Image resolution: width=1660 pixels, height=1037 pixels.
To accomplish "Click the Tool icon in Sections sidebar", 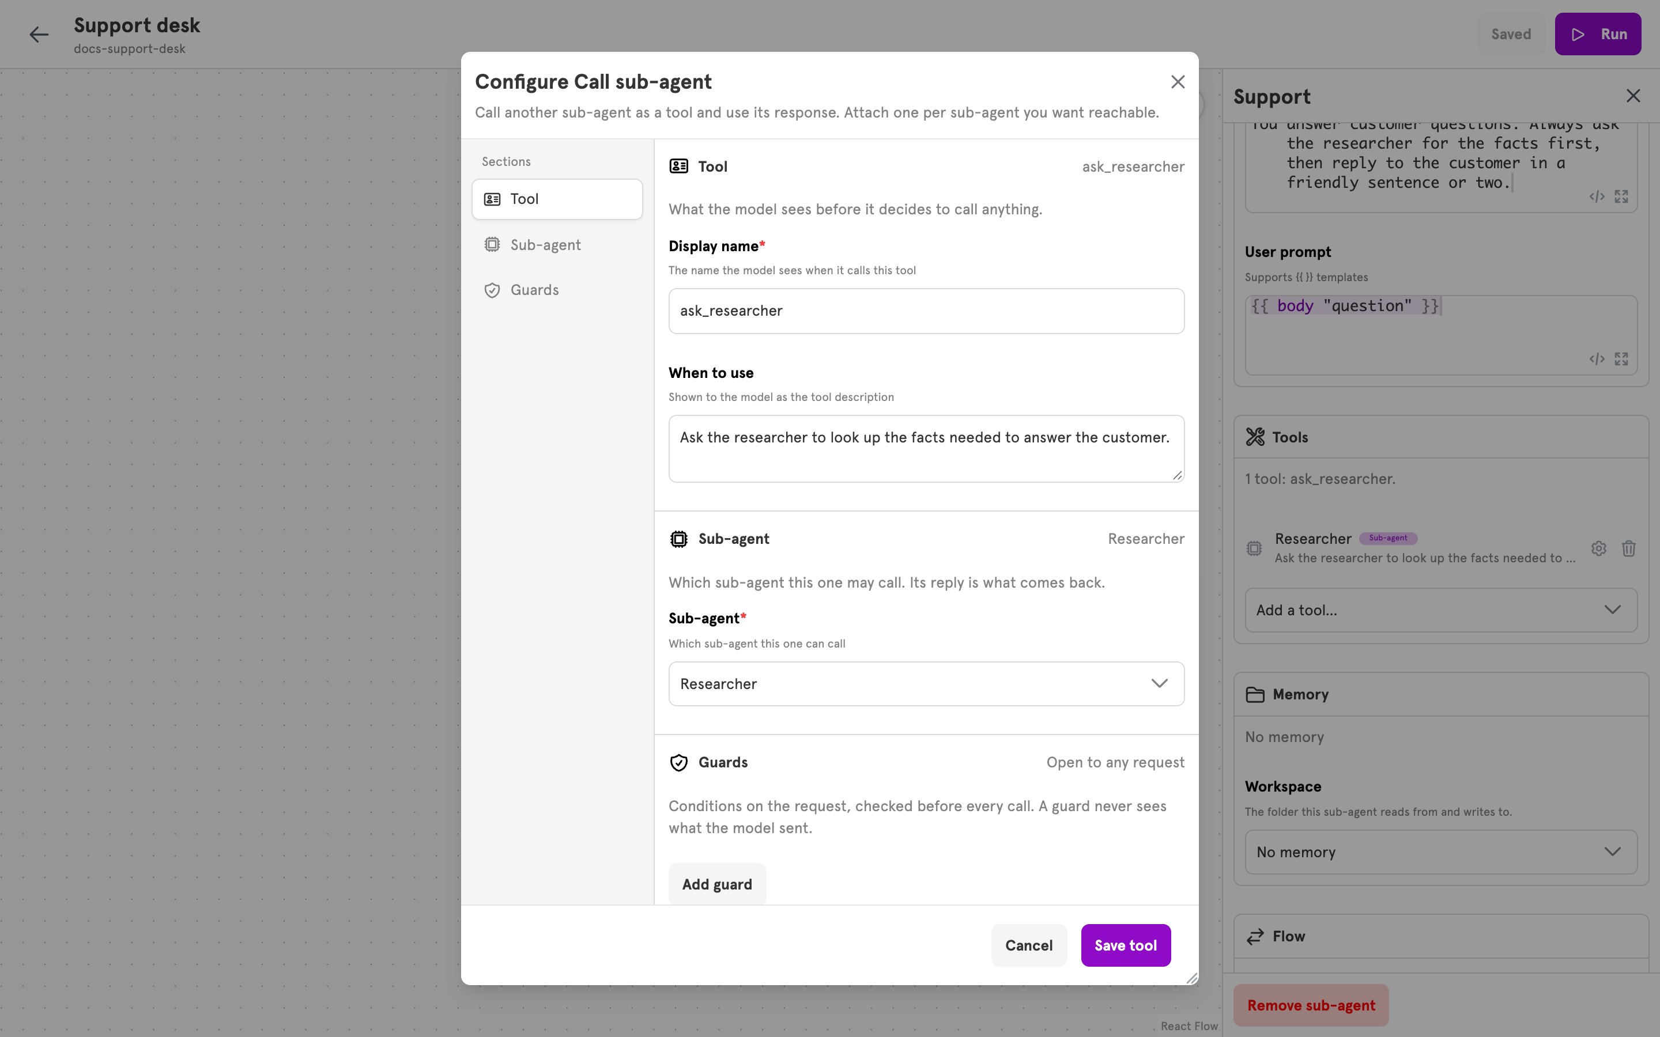I will 492,199.
